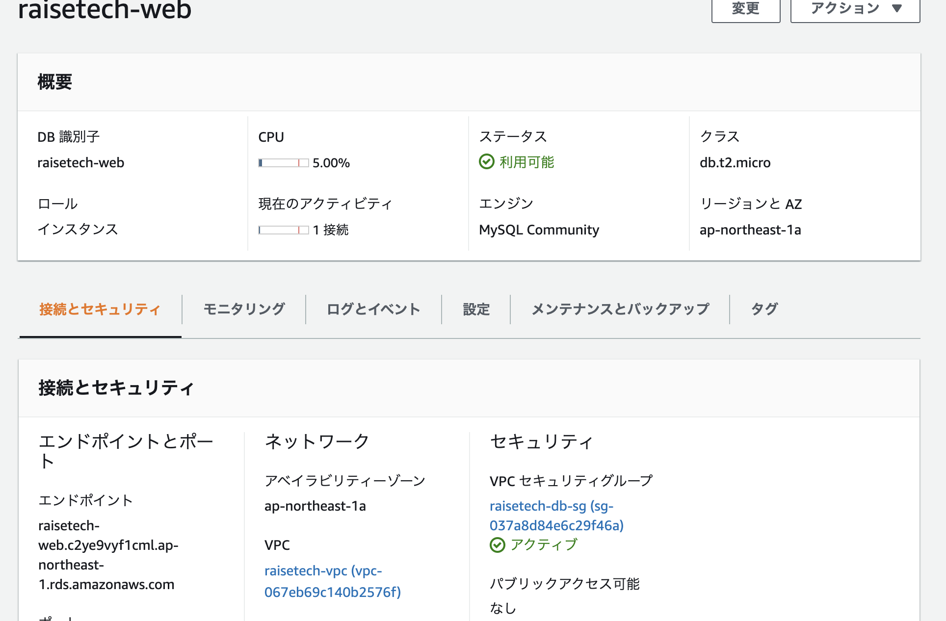Switch to the ログとイベント tab
The image size is (946, 621).
pos(373,309)
